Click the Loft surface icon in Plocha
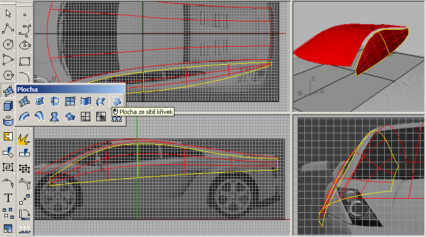 [101, 101]
